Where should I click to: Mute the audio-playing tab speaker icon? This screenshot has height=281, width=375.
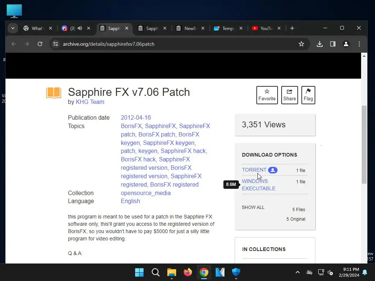80,28
